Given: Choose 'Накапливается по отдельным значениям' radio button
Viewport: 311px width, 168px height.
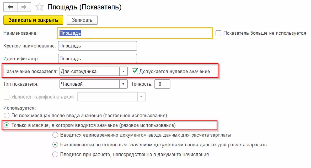Looking at the screenshot, I should click(x=55, y=145).
